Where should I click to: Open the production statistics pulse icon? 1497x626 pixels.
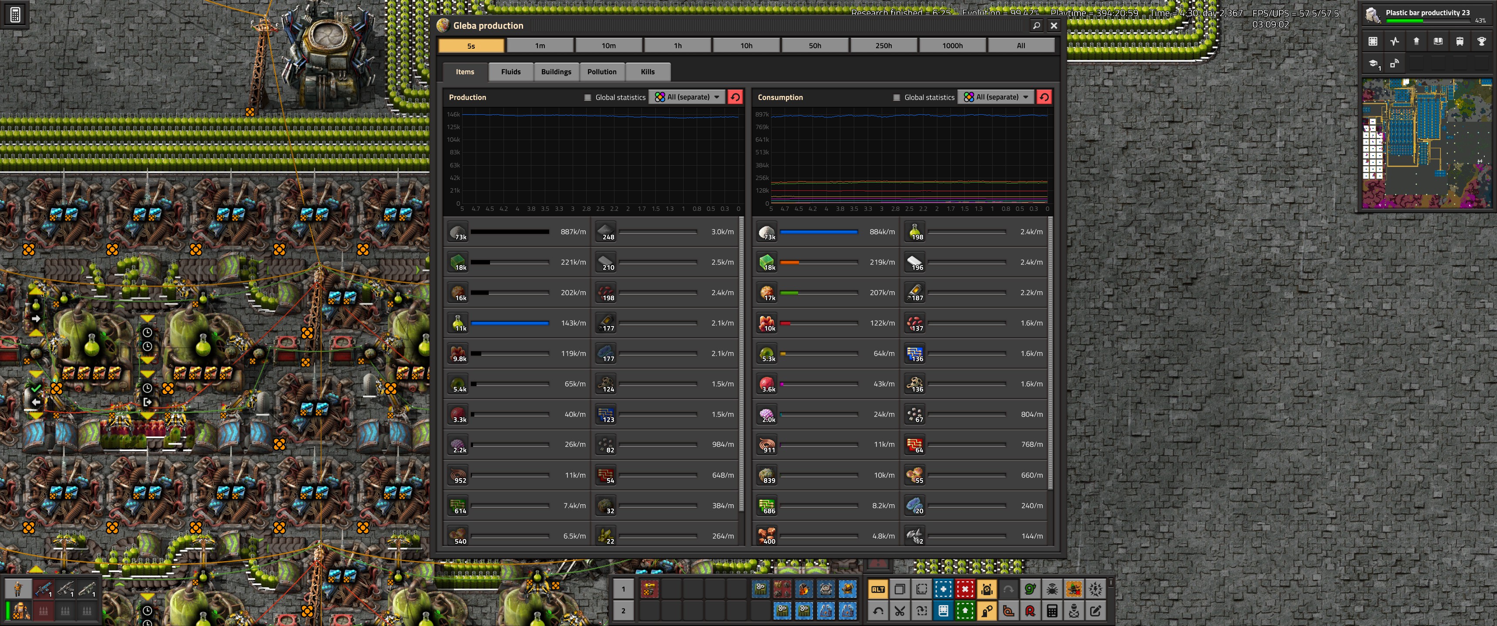pos(1395,41)
